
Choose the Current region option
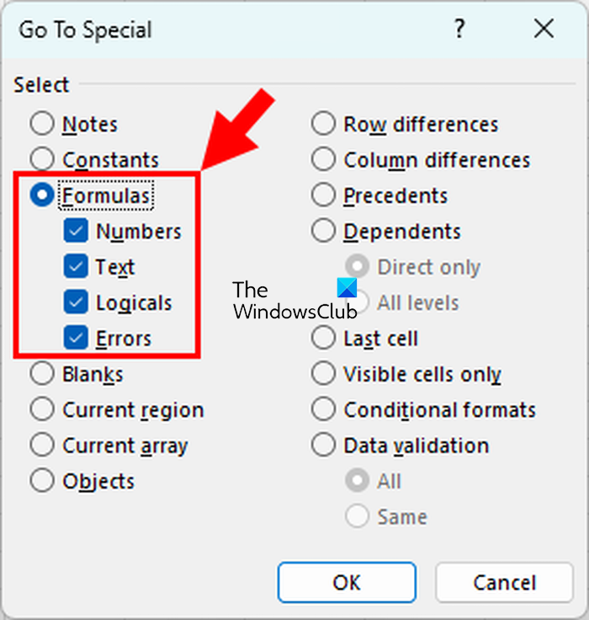pyautogui.click(x=42, y=410)
